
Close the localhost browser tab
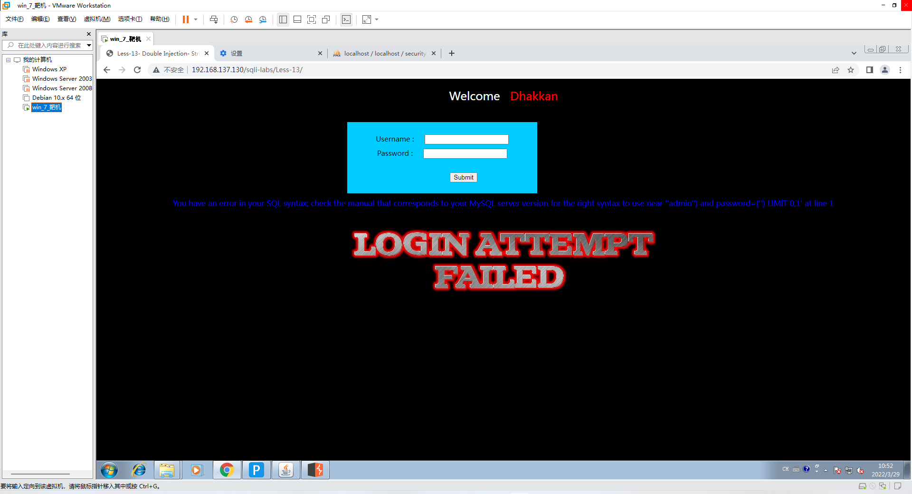tap(434, 53)
